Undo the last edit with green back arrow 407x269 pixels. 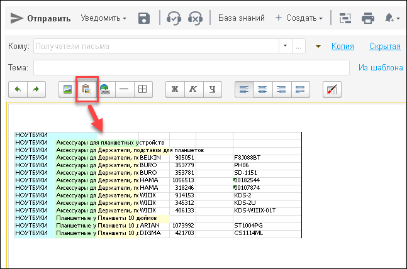click(18, 89)
